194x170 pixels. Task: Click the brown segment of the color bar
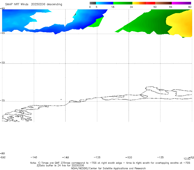(163, 3)
